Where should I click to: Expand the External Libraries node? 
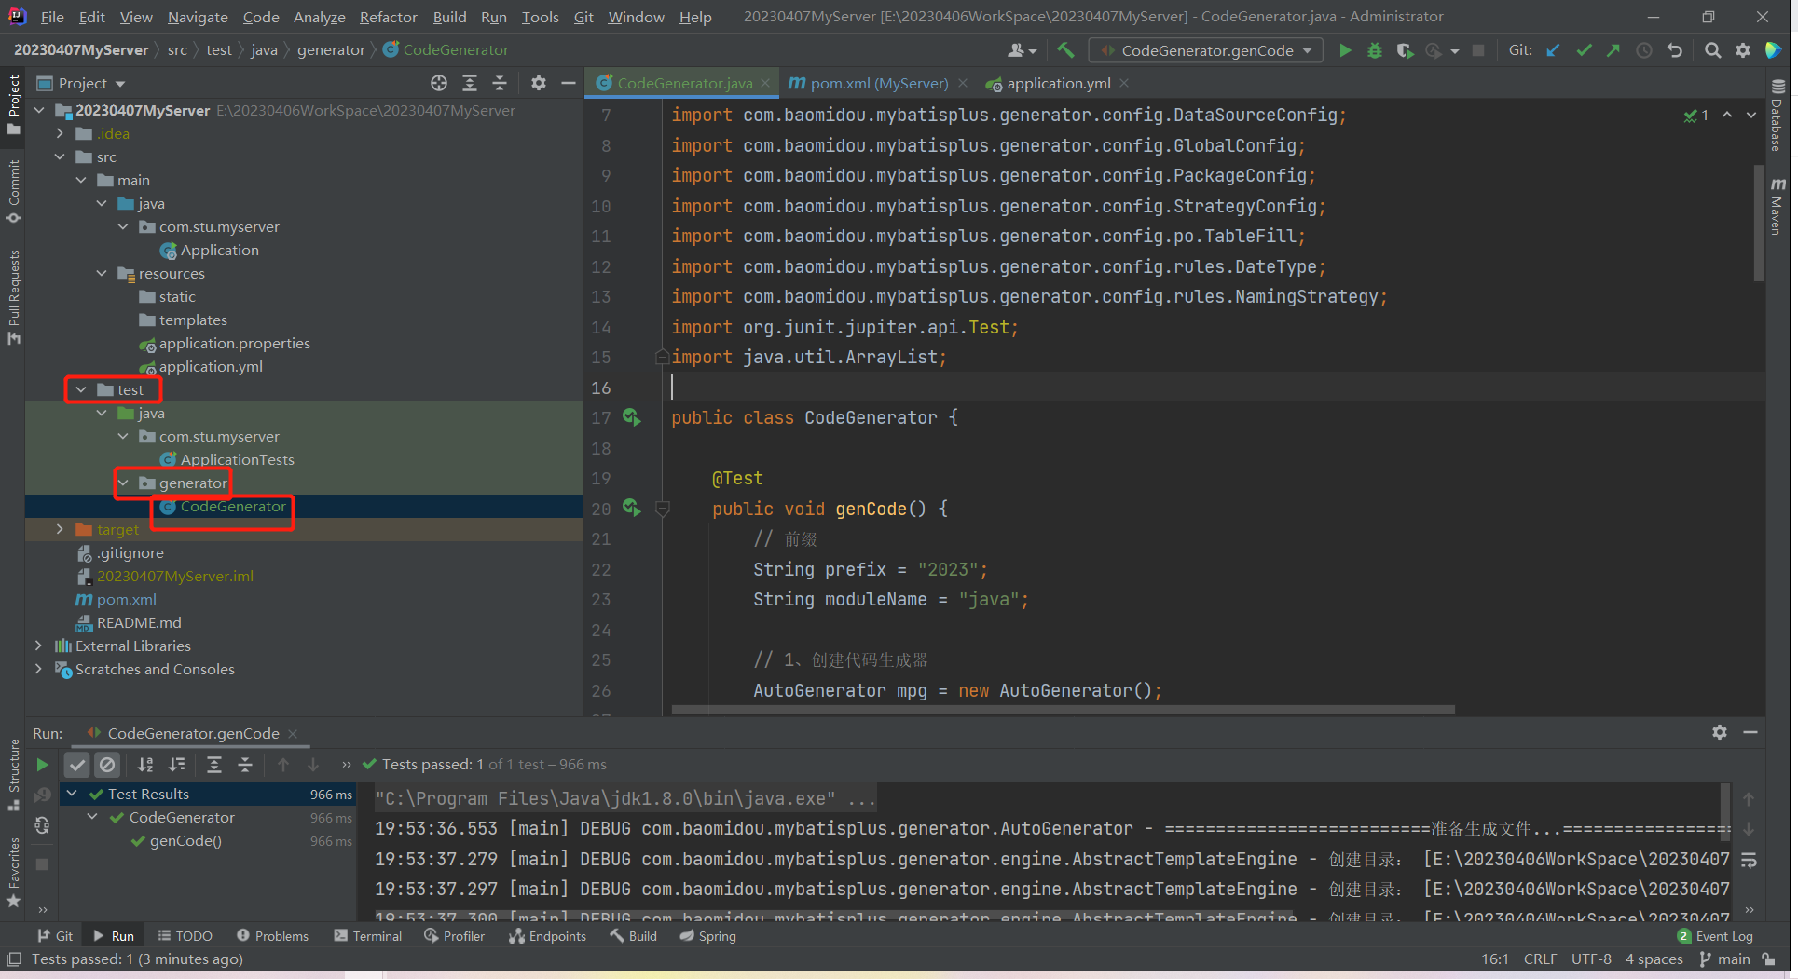pos(38,646)
